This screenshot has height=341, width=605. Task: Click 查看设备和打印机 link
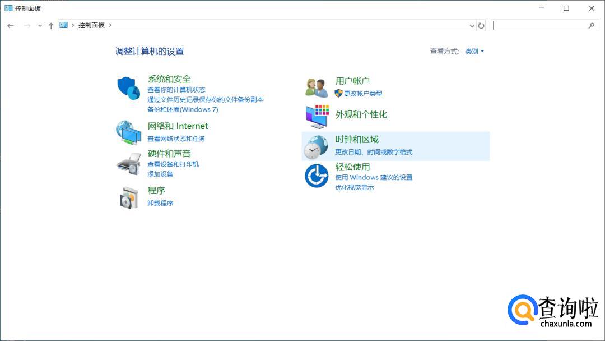(x=173, y=164)
